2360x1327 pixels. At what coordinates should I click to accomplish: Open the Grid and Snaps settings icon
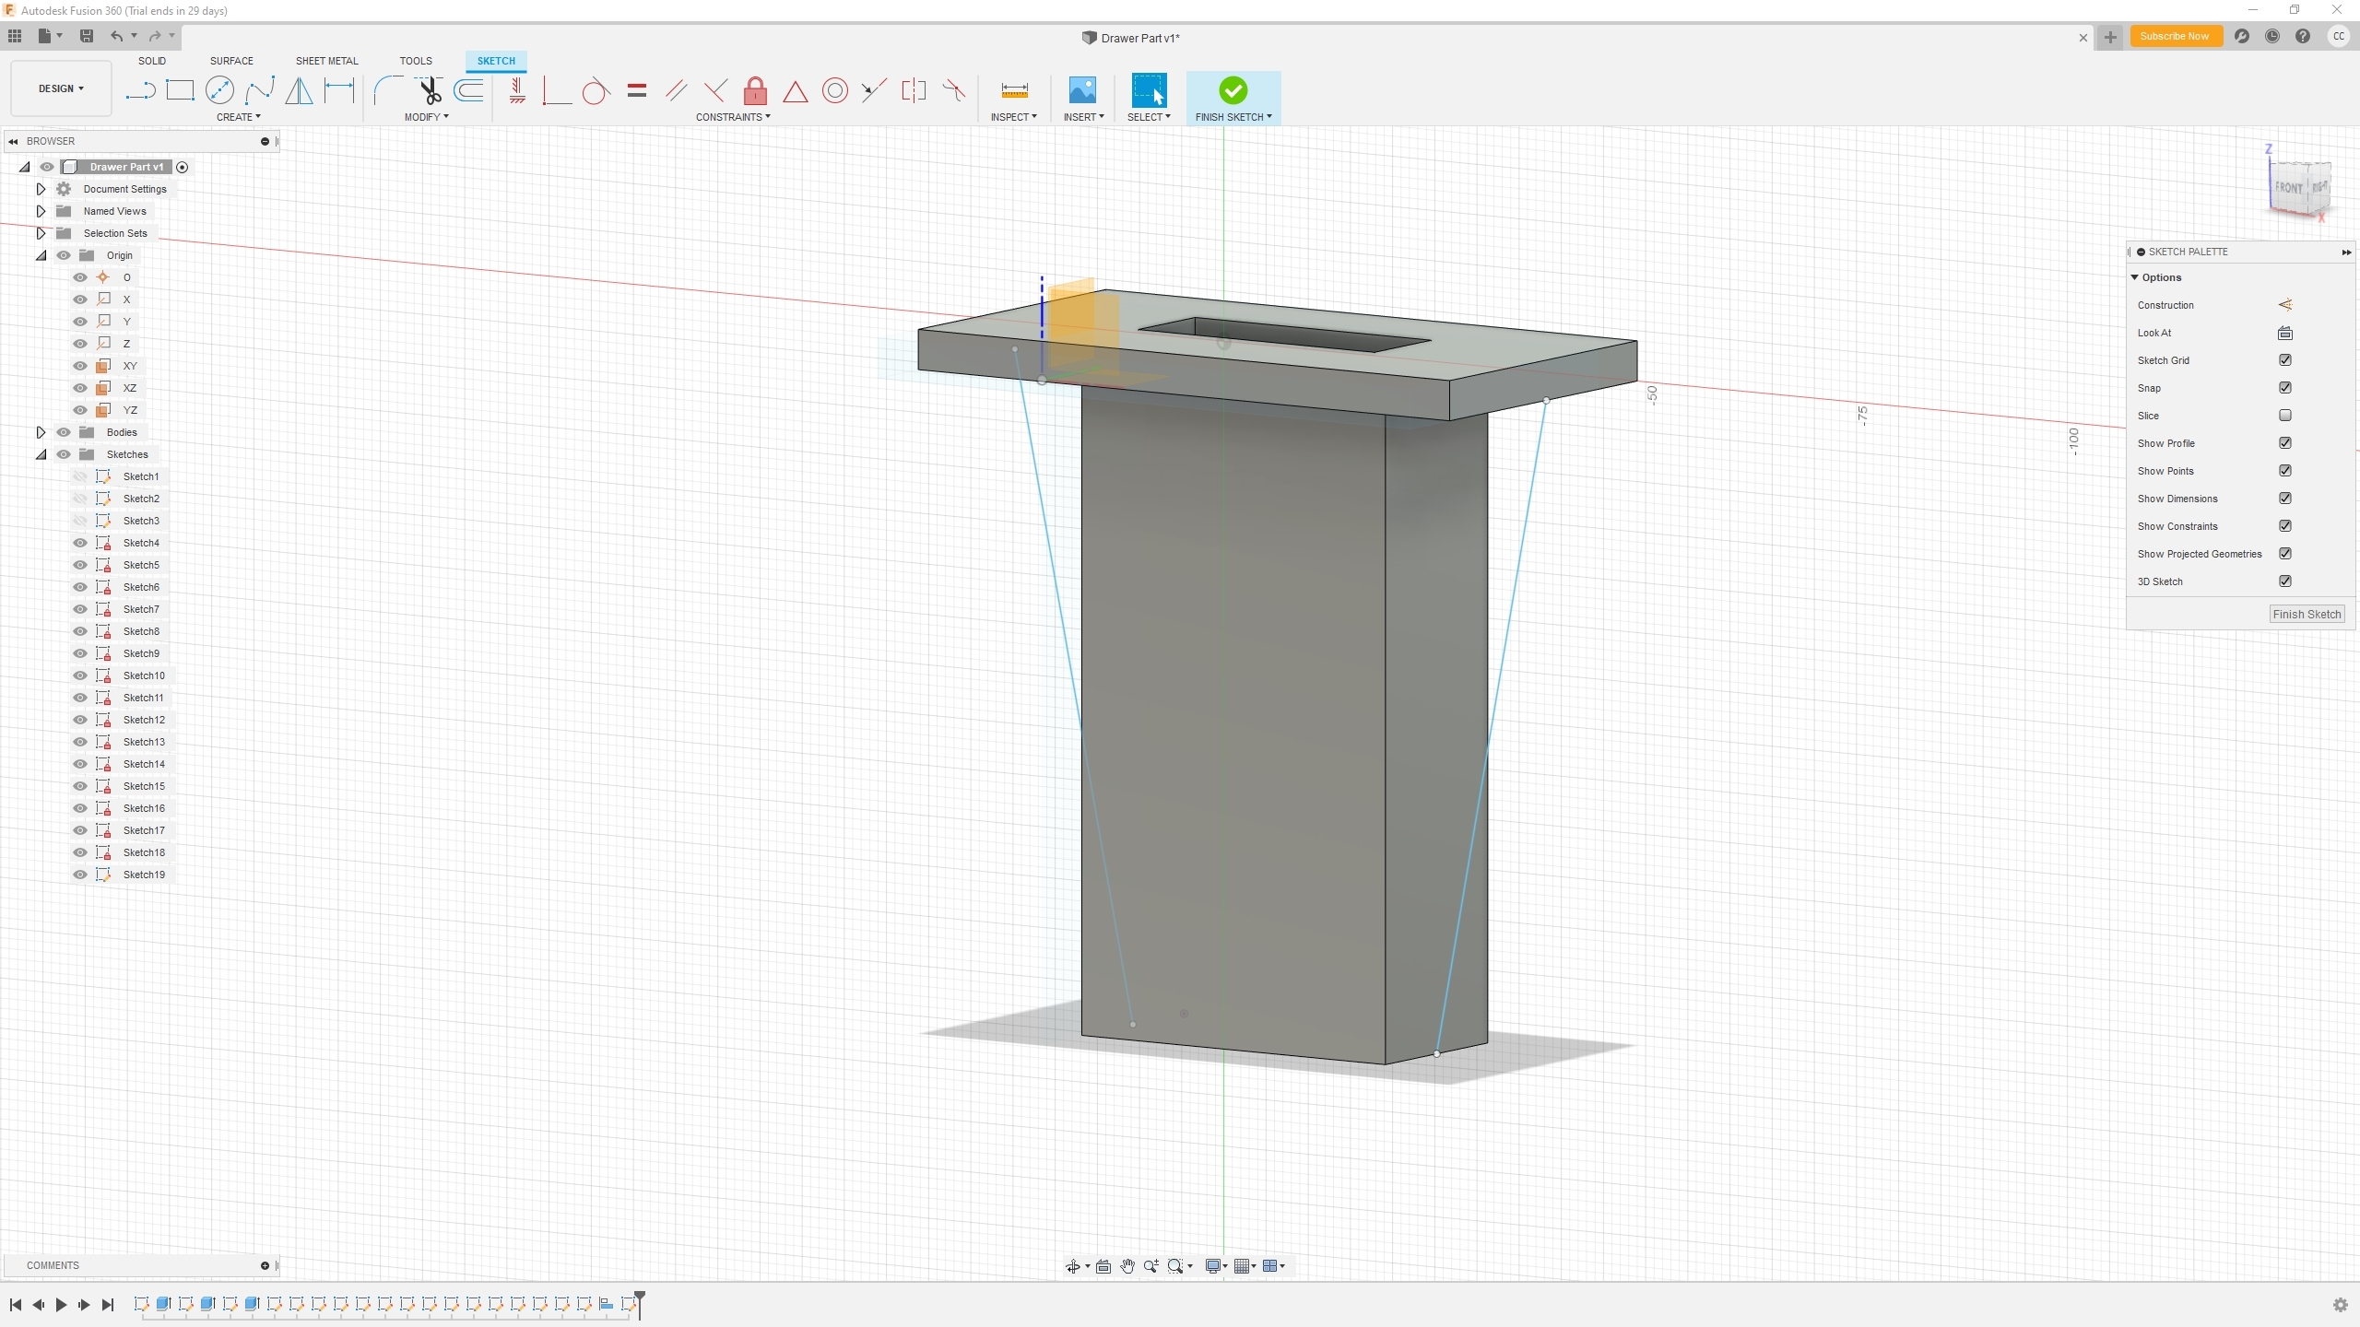1245,1266
